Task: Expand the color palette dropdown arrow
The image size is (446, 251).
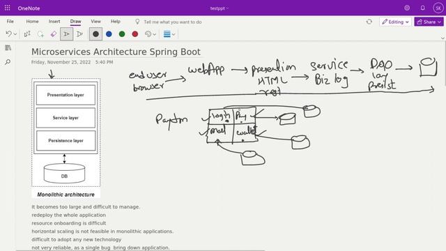Action: point(155,34)
